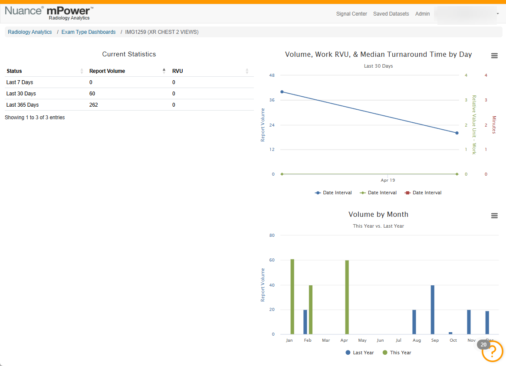Open the Saved Datasets menu item
This screenshot has height=366, width=506.
tap(391, 14)
